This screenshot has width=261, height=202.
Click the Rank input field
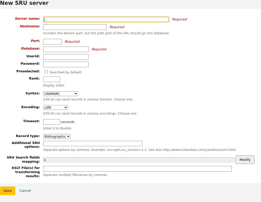tap(51, 79)
